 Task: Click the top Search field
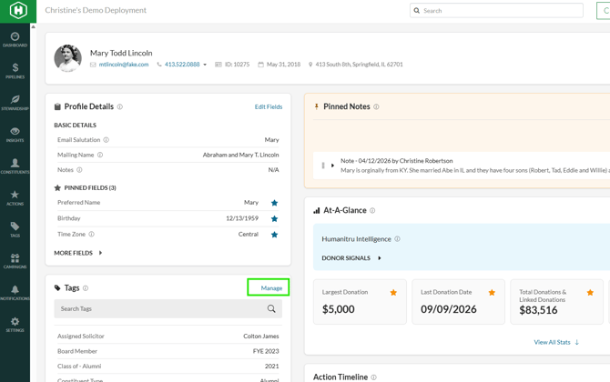click(x=496, y=11)
